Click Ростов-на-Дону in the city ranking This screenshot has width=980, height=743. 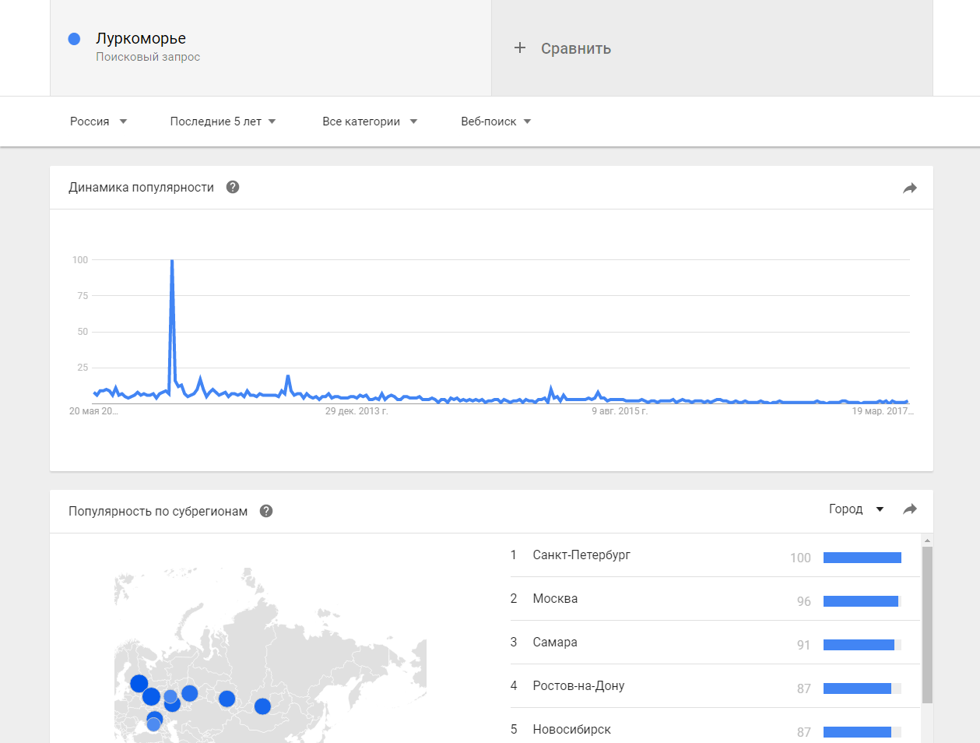pos(578,686)
